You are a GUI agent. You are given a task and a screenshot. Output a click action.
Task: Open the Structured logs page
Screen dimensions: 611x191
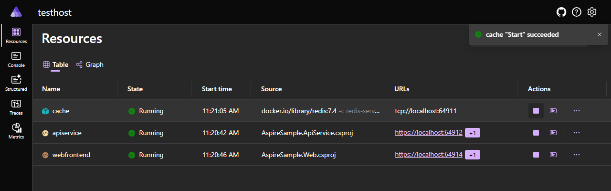pyautogui.click(x=16, y=83)
